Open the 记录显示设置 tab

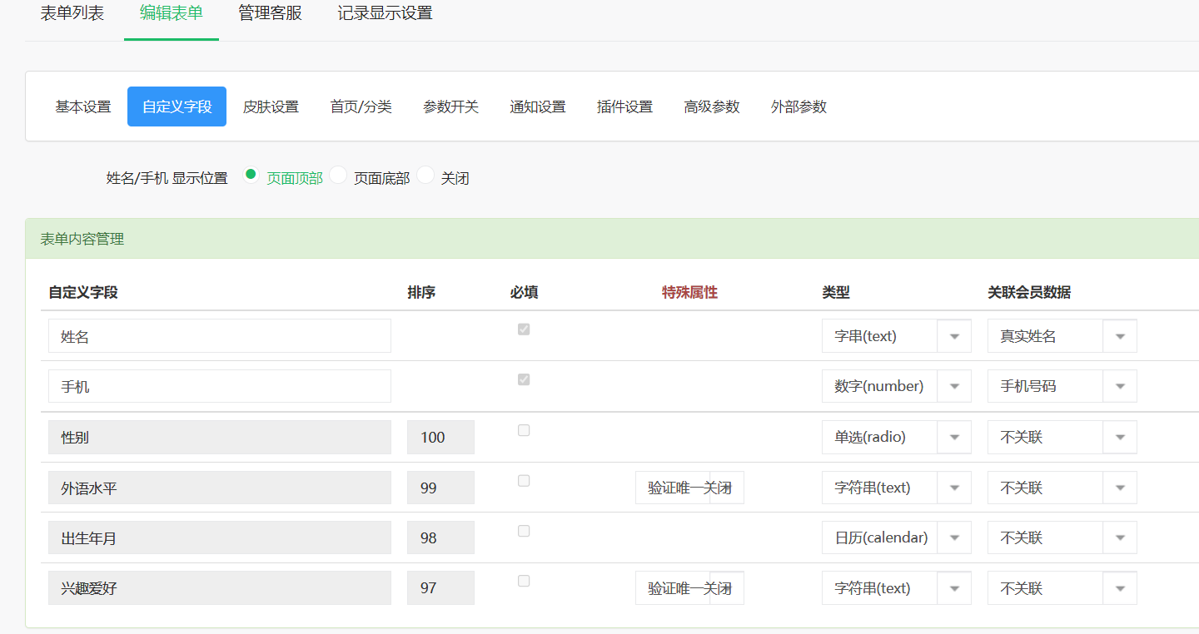pos(385,13)
